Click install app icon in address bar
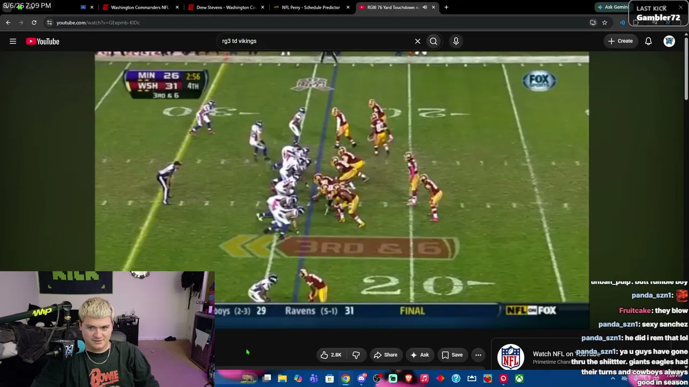This screenshot has width=689, height=387. click(593, 23)
